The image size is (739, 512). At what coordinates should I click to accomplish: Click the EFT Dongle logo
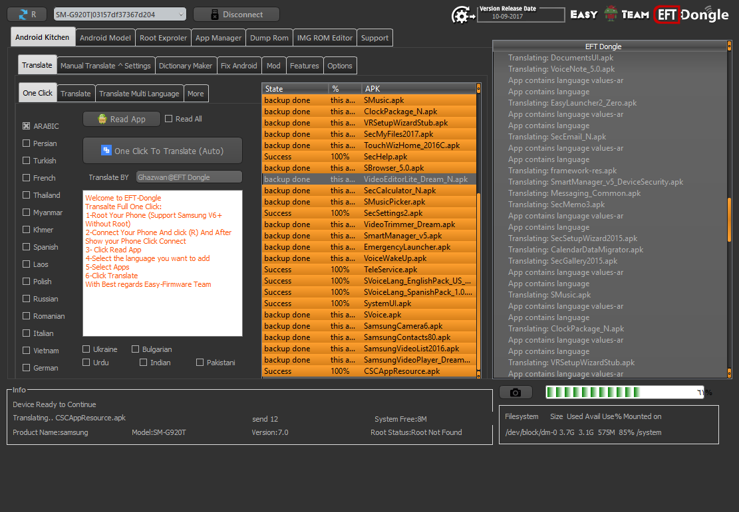tap(692, 15)
